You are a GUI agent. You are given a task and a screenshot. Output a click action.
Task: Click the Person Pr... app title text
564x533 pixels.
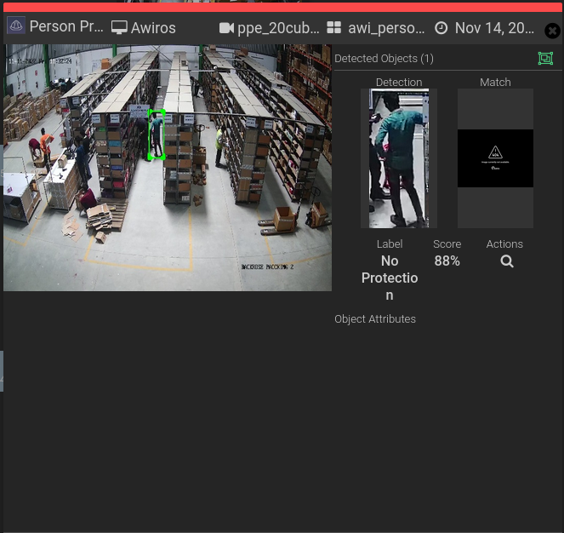click(66, 26)
